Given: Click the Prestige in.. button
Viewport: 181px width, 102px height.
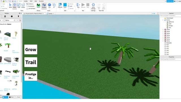Looking at the screenshot, I should click(x=31, y=76).
